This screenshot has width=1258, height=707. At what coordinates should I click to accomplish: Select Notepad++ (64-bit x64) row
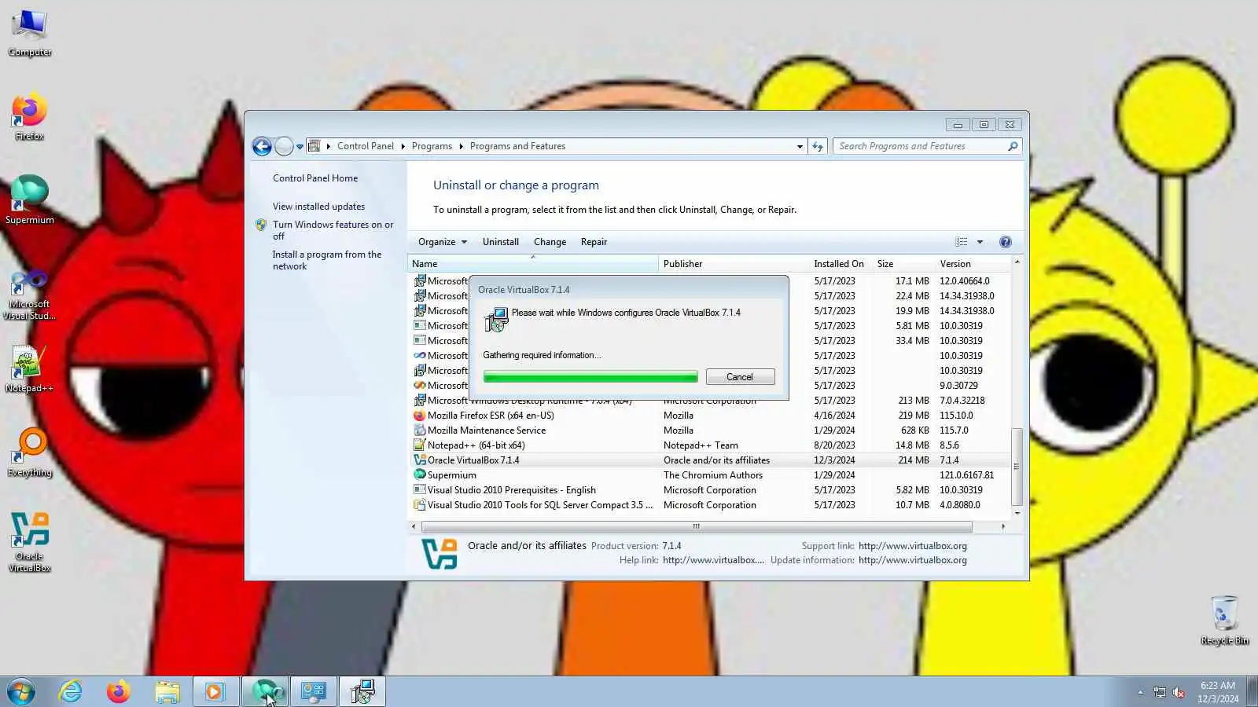(x=709, y=445)
